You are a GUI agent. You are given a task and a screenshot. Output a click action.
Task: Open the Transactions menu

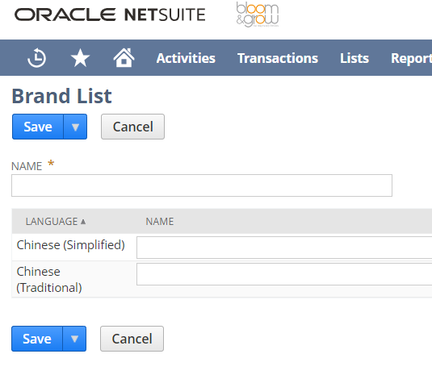pos(278,58)
